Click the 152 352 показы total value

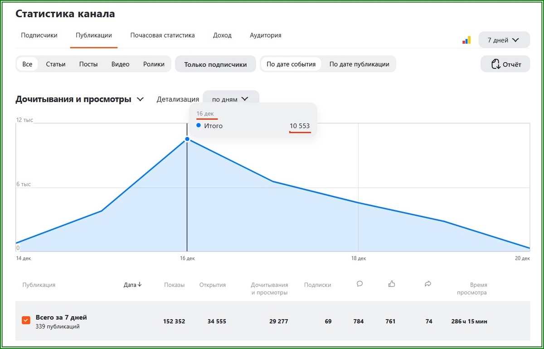coord(174,321)
